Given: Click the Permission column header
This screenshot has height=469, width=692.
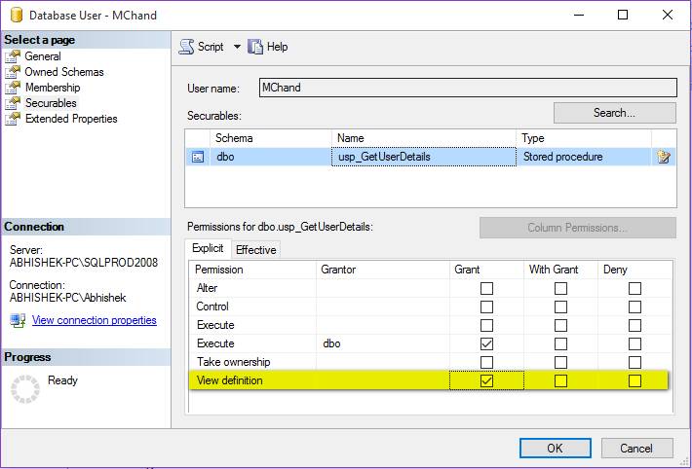Looking at the screenshot, I should (x=252, y=270).
